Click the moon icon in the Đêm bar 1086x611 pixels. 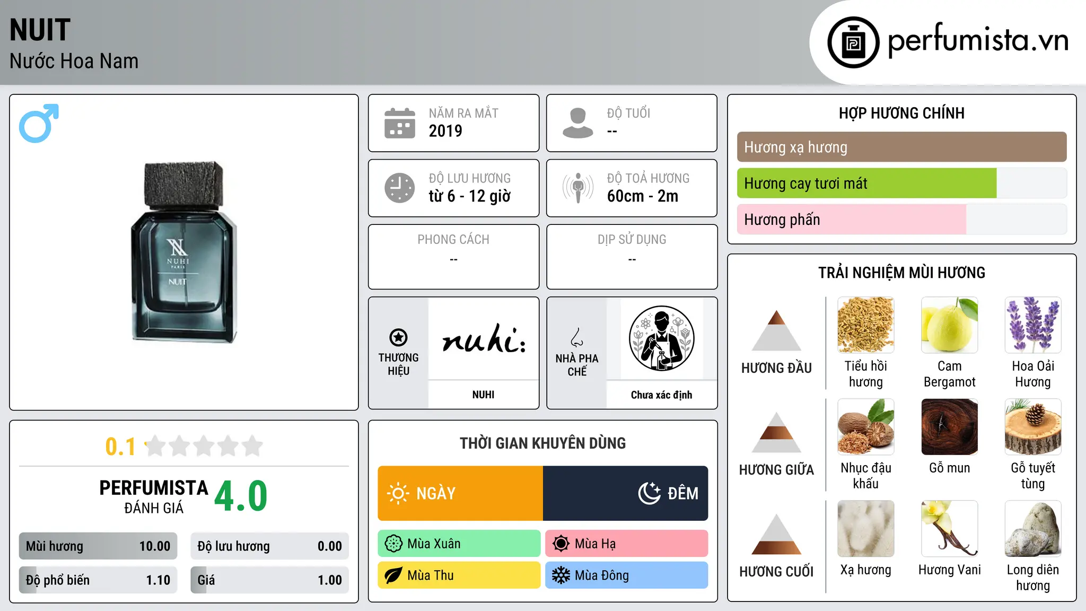point(650,493)
